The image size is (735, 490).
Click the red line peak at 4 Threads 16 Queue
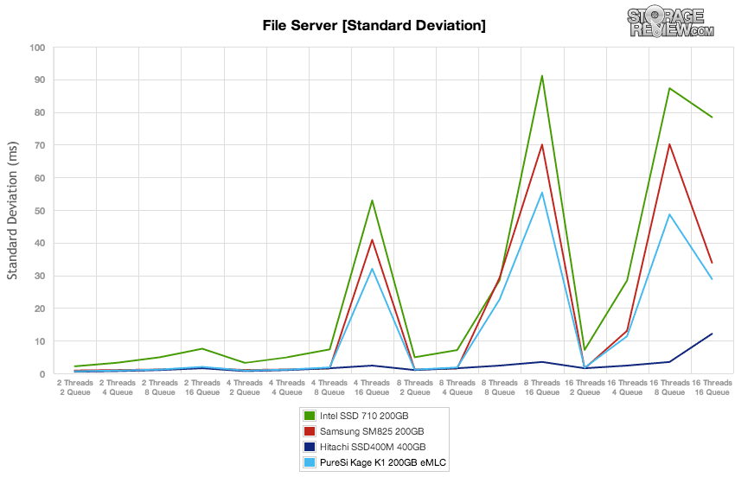(372, 240)
